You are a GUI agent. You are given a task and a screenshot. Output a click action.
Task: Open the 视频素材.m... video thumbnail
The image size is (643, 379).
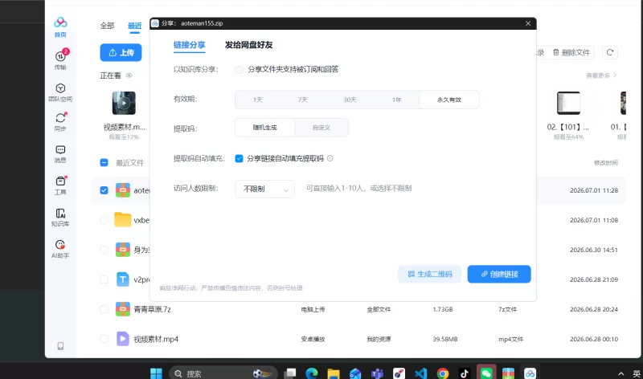coord(124,103)
